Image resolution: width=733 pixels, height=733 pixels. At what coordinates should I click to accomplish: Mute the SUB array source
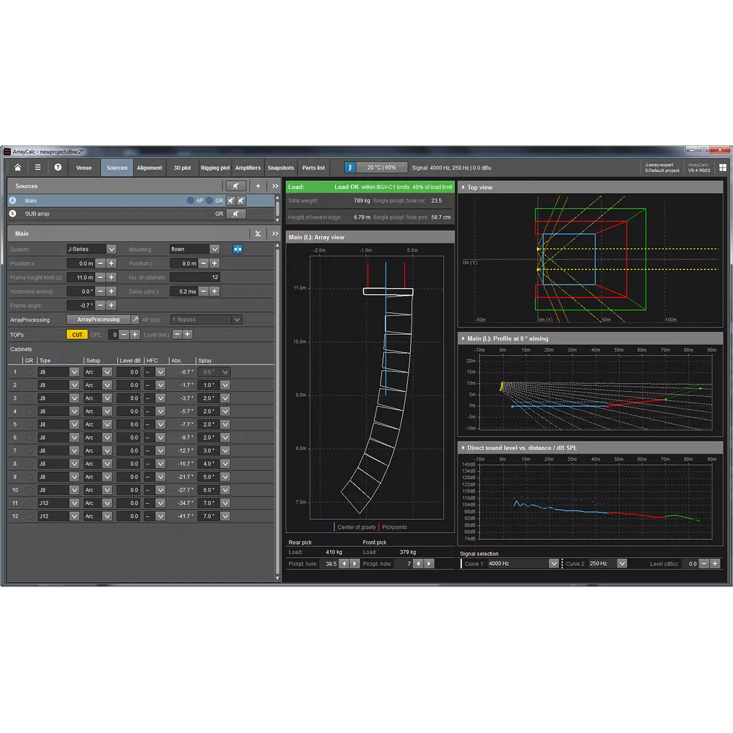coord(235,214)
